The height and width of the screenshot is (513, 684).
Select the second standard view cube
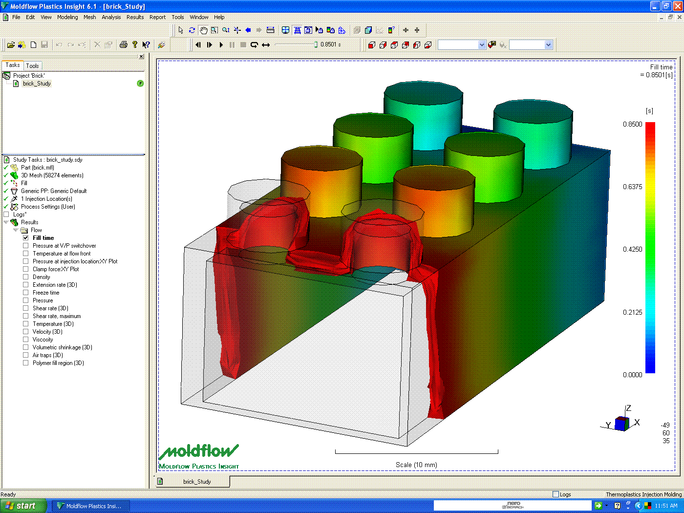(x=383, y=45)
